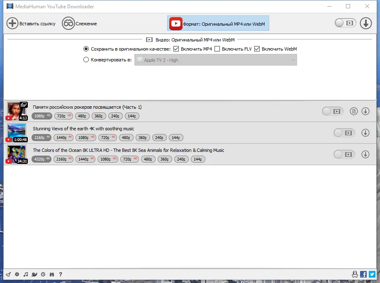Open the Facebook icon link

click(x=363, y=274)
